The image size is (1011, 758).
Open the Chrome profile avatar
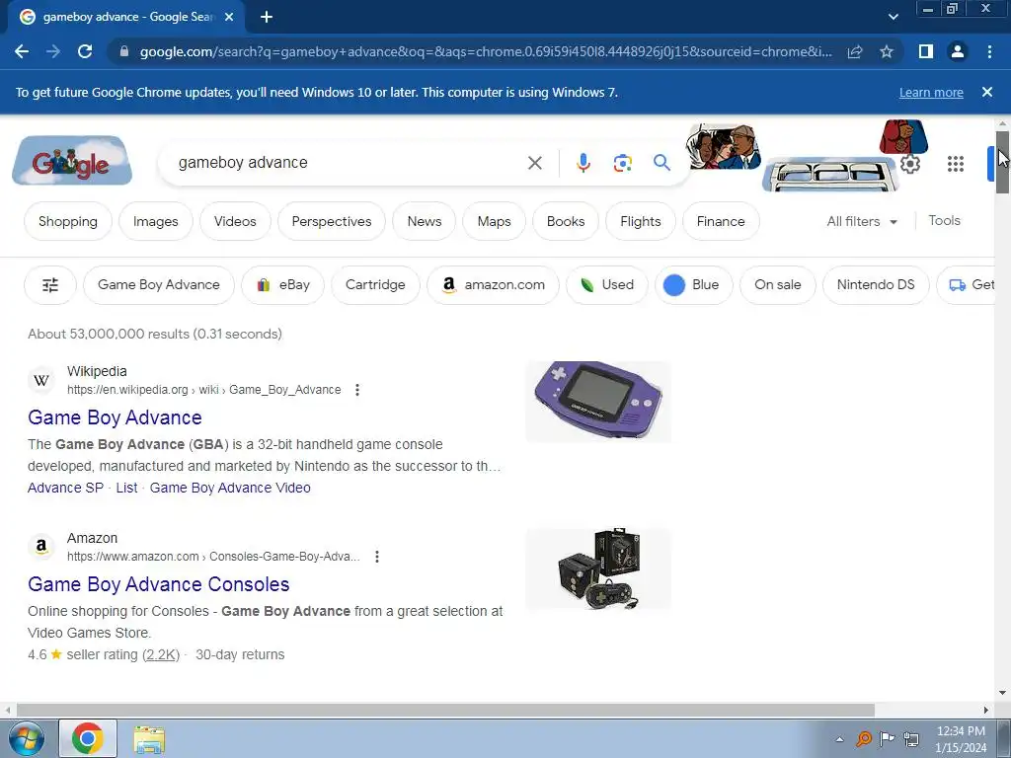[958, 51]
